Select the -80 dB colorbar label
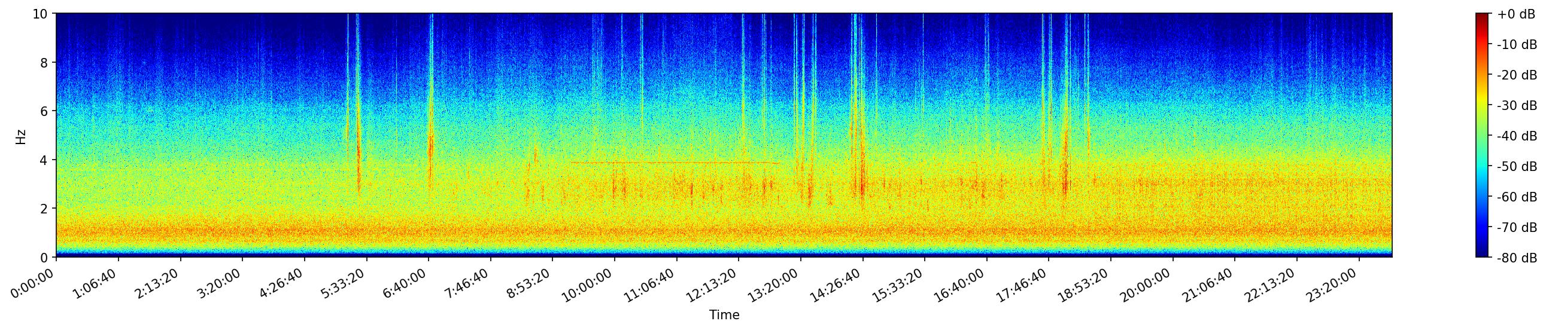 coord(1517,259)
